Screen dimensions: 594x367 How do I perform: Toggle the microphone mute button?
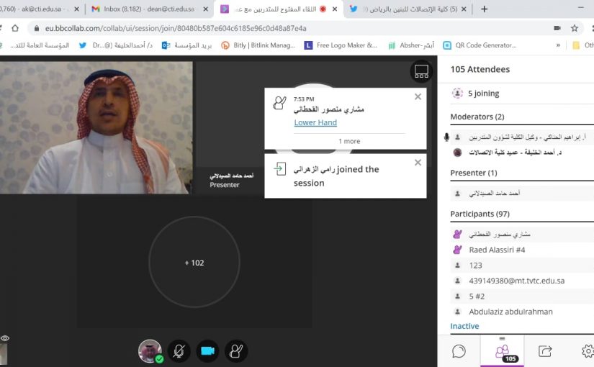coord(179,350)
